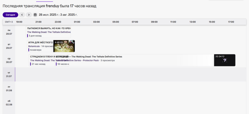Open ИГРА ДЛЯ ЖЁСТКОГО stream entry
This screenshot has width=249, height=114.
tap(40, 46)
